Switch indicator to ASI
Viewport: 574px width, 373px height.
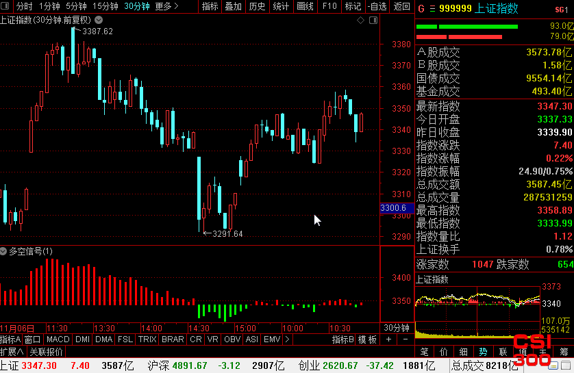coord(252,339)
